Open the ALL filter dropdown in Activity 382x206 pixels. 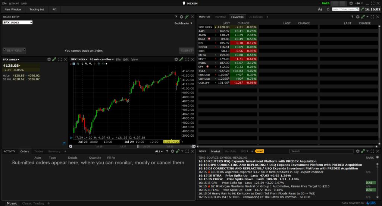pyautogui.click(x=159, y=151)
